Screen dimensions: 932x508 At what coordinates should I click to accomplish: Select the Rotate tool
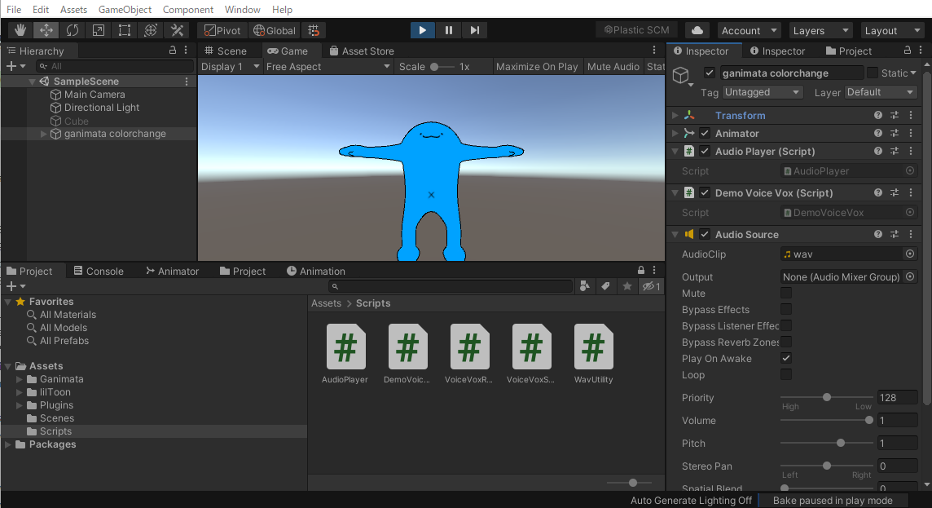tap(73, 30)
